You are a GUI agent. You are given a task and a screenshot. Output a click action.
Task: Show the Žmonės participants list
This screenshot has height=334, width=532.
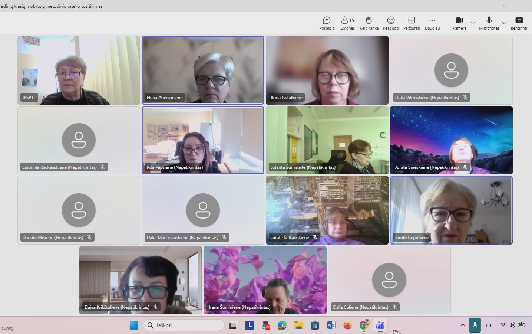point(347,23)
